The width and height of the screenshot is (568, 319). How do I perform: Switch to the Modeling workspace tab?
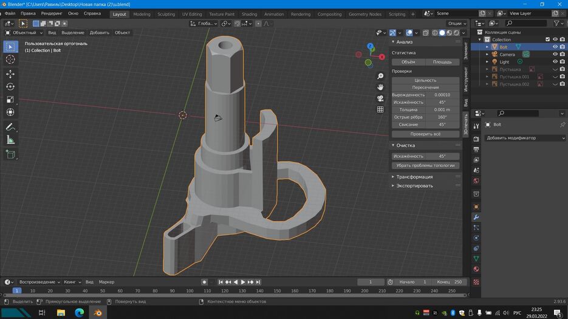tap(142, 14)
